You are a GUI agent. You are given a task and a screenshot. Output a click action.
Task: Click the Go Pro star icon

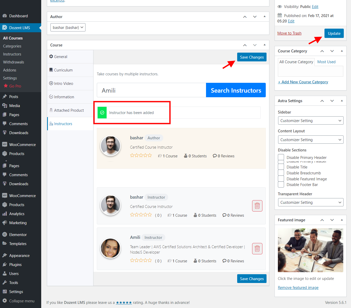click(x=6, y=86)
